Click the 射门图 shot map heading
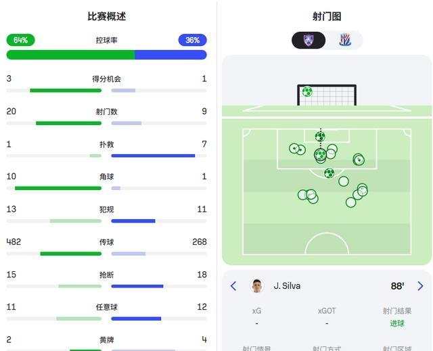This screenshot has height=351, width=433. point(327,16)
